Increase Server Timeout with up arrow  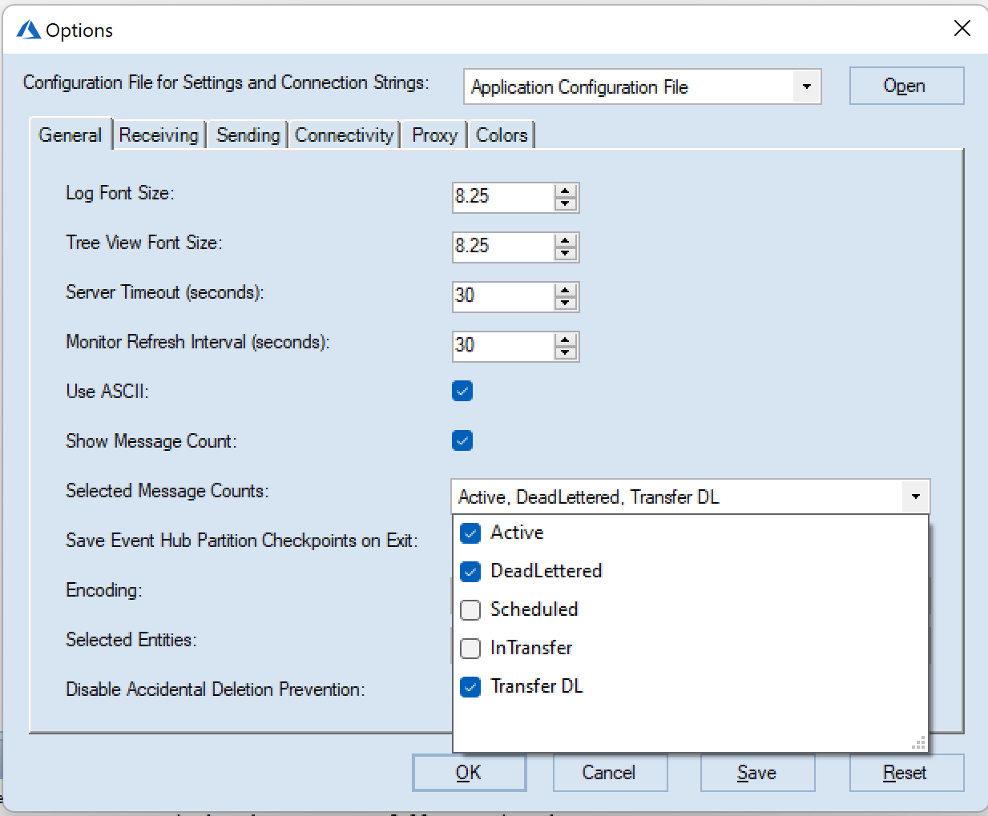[x=566, y=291]
